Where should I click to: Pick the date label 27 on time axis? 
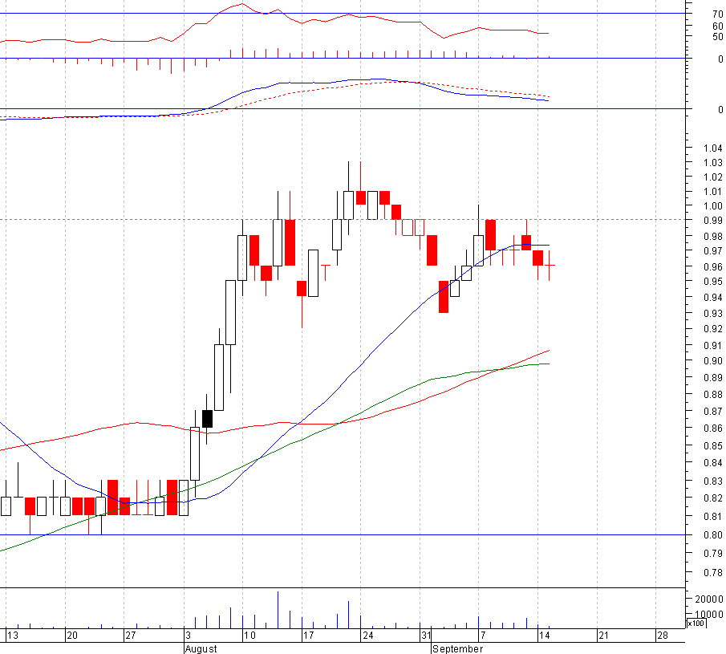pyautogui.click(x=131, y=636)
